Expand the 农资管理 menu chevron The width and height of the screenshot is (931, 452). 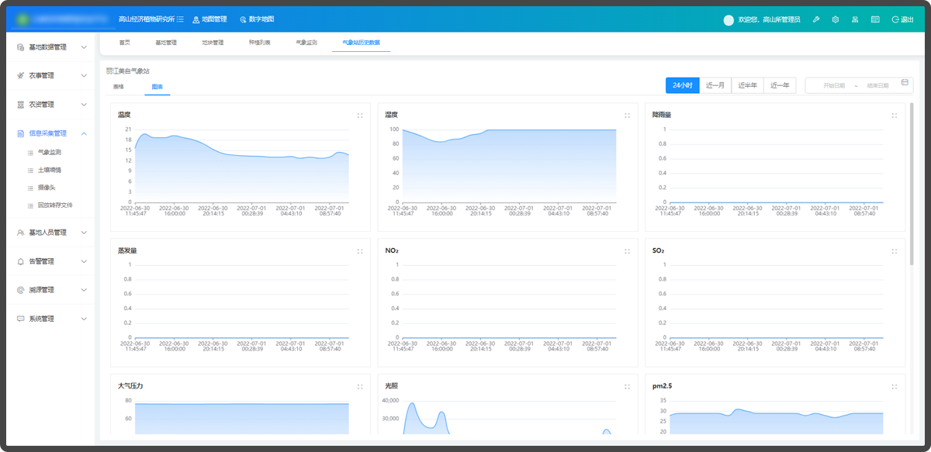84,105
